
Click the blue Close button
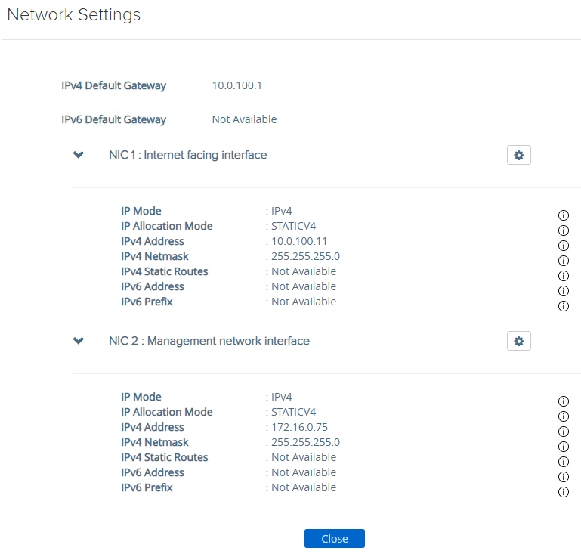[334, 539]
